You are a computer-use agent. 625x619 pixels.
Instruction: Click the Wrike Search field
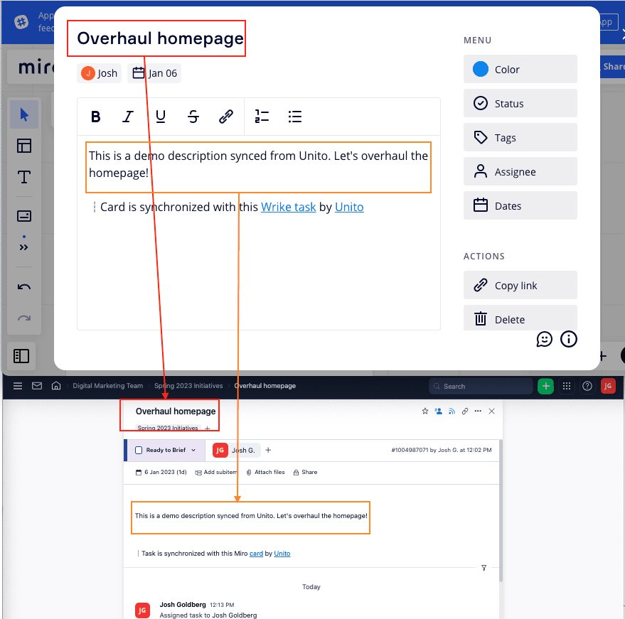[x=481, y=386]
